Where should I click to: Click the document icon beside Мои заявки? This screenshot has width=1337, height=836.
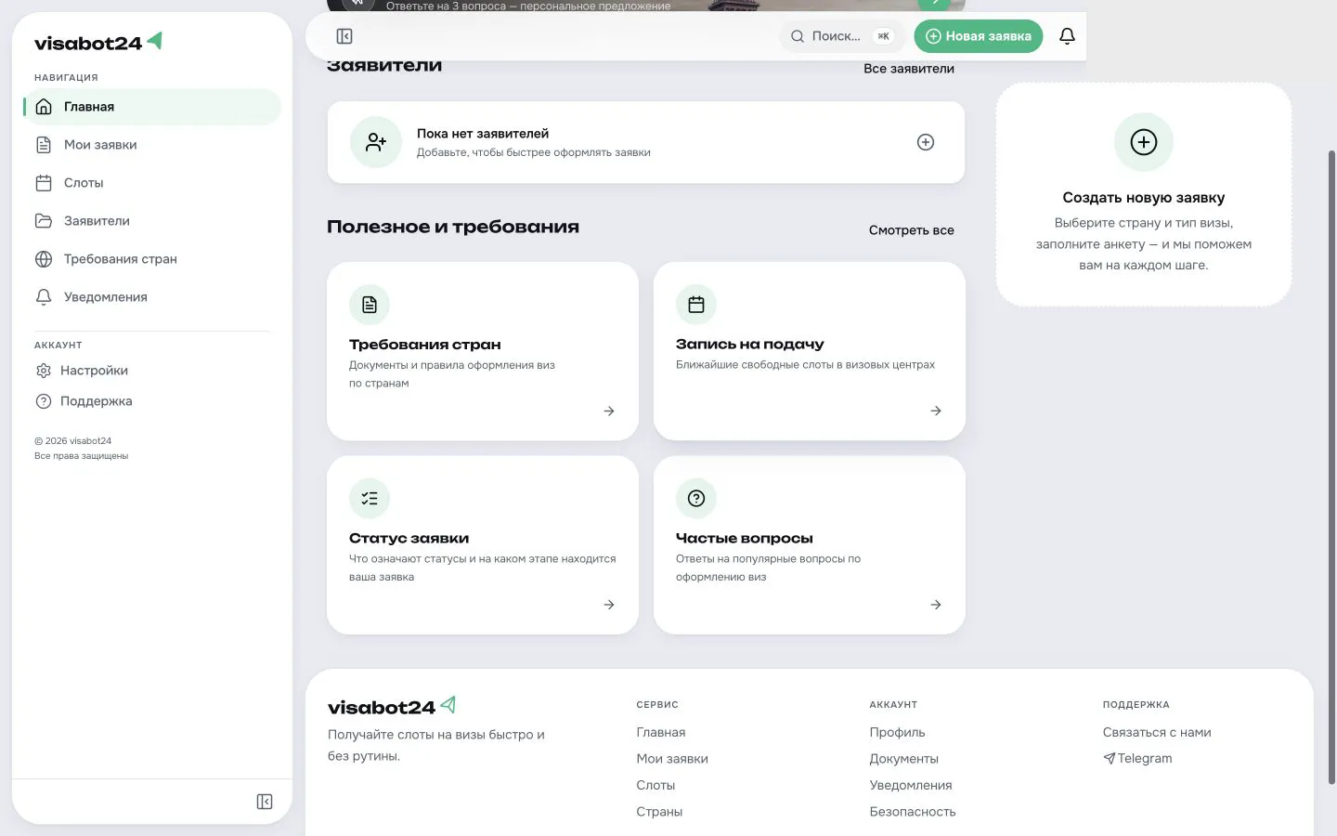tap(44, 145)
